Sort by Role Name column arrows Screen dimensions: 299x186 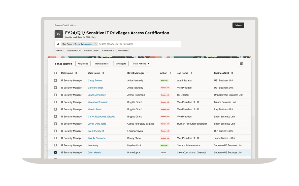pos(76,73)
